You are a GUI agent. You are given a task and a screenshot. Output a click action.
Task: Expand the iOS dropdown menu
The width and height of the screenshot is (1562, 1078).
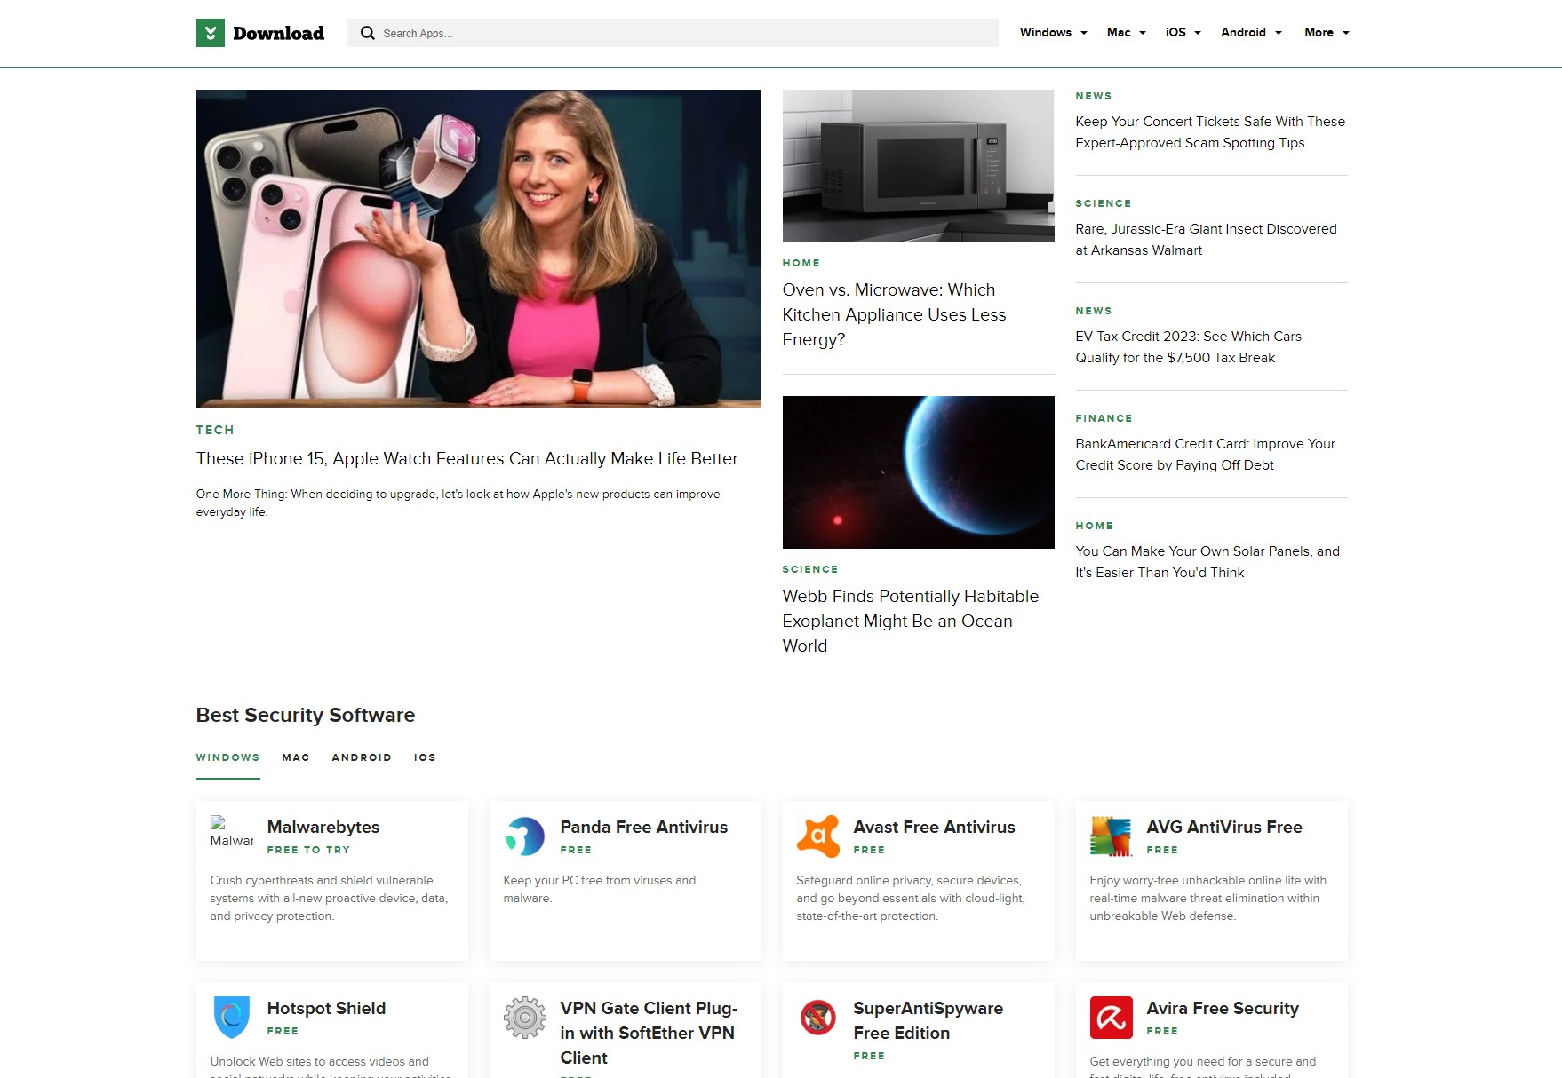tap(1183, 32)
